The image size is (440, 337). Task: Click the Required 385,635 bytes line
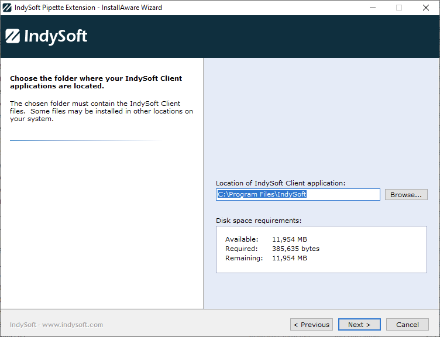pyautogui.click(x=272, y=249)
